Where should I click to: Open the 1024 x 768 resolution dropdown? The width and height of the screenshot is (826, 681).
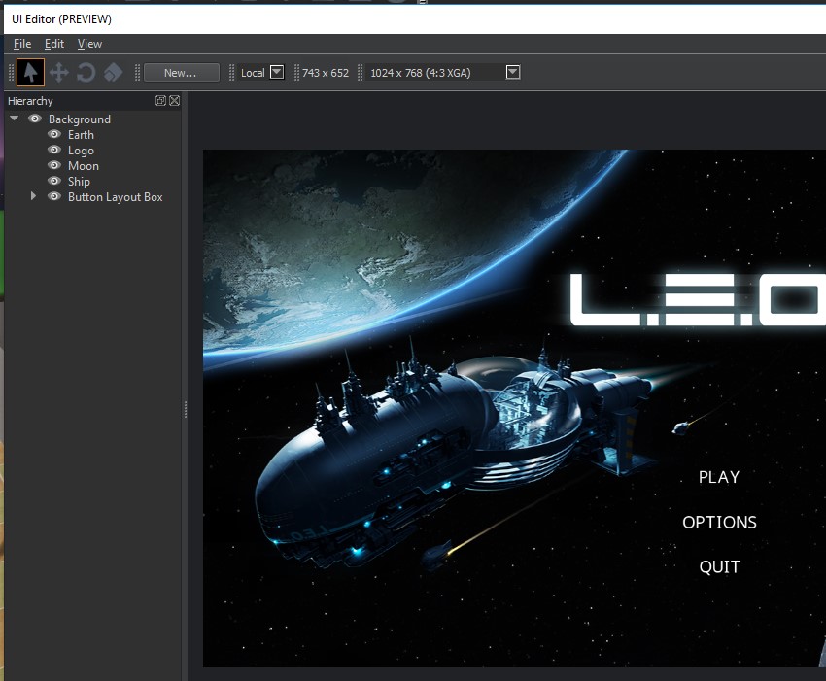[x=512, y=72]
